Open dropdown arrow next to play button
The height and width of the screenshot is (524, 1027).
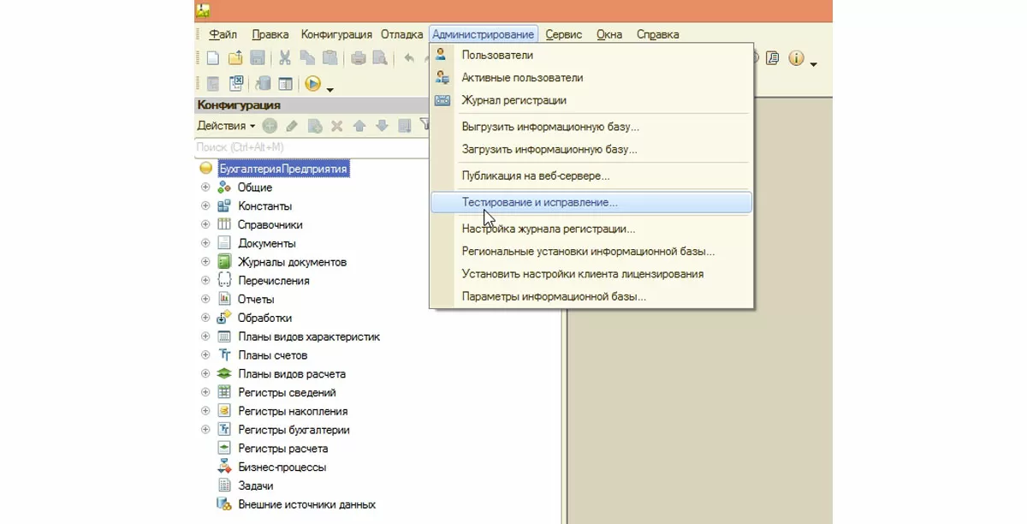tap(329, 88)
